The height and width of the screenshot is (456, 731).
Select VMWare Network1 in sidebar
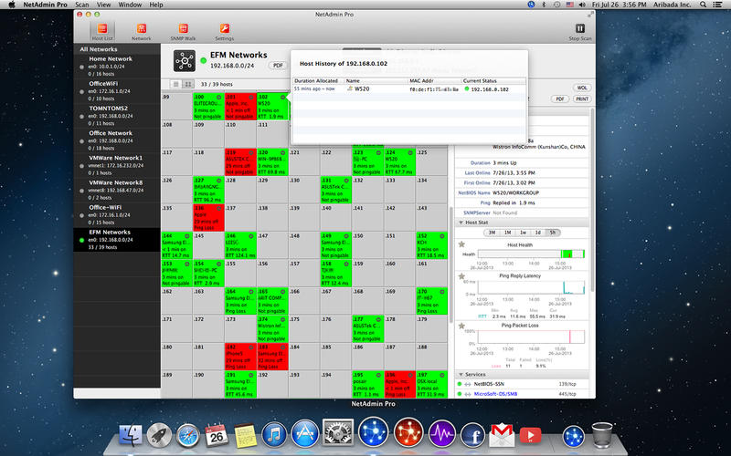click(117, 165)
